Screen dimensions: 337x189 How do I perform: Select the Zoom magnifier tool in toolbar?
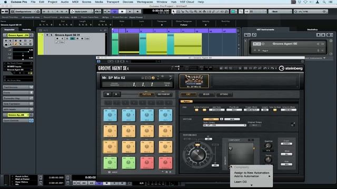click(x=195, y=12)
